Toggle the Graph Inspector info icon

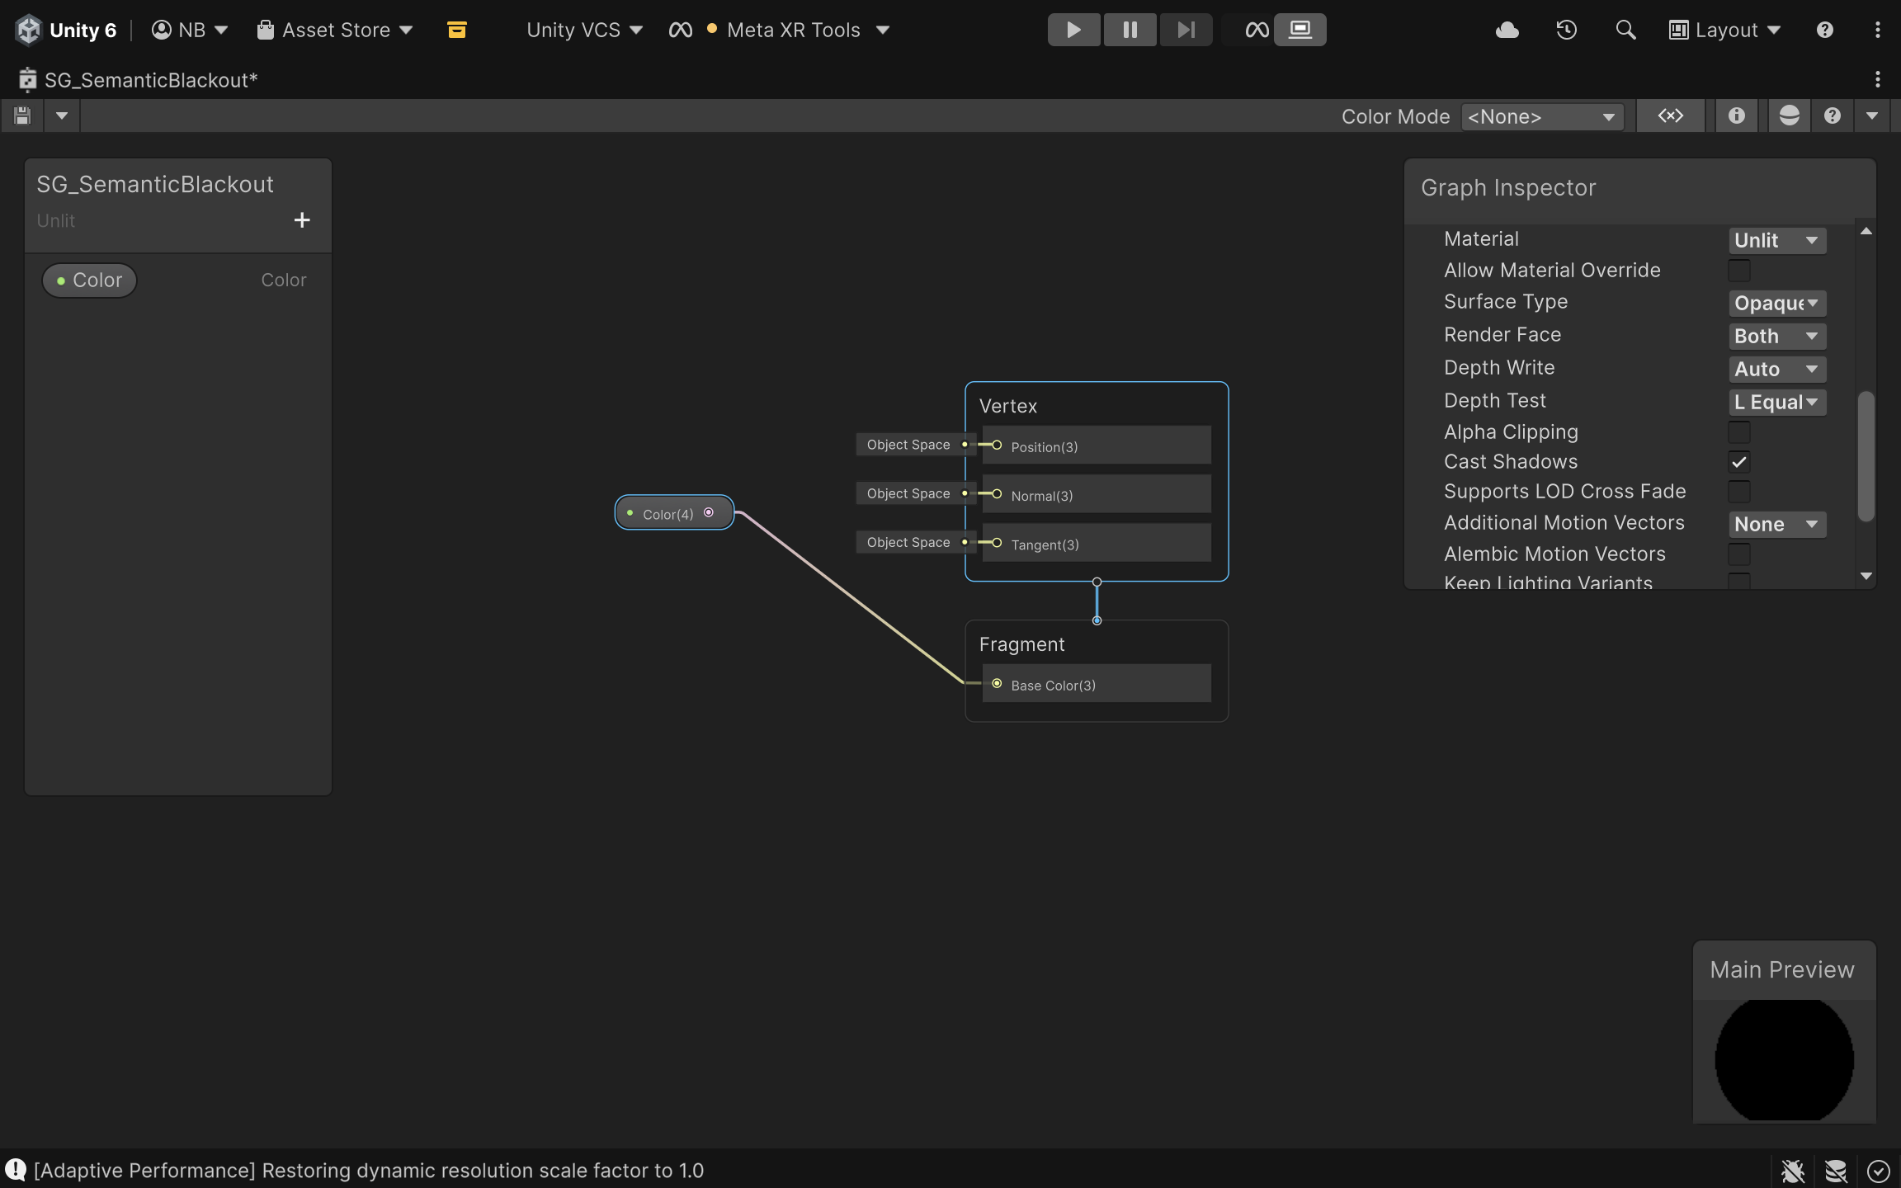pyautogui.click(x=1737, y=115)
